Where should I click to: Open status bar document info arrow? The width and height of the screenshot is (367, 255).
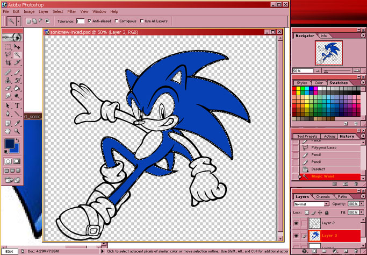[x=102, y=251]
